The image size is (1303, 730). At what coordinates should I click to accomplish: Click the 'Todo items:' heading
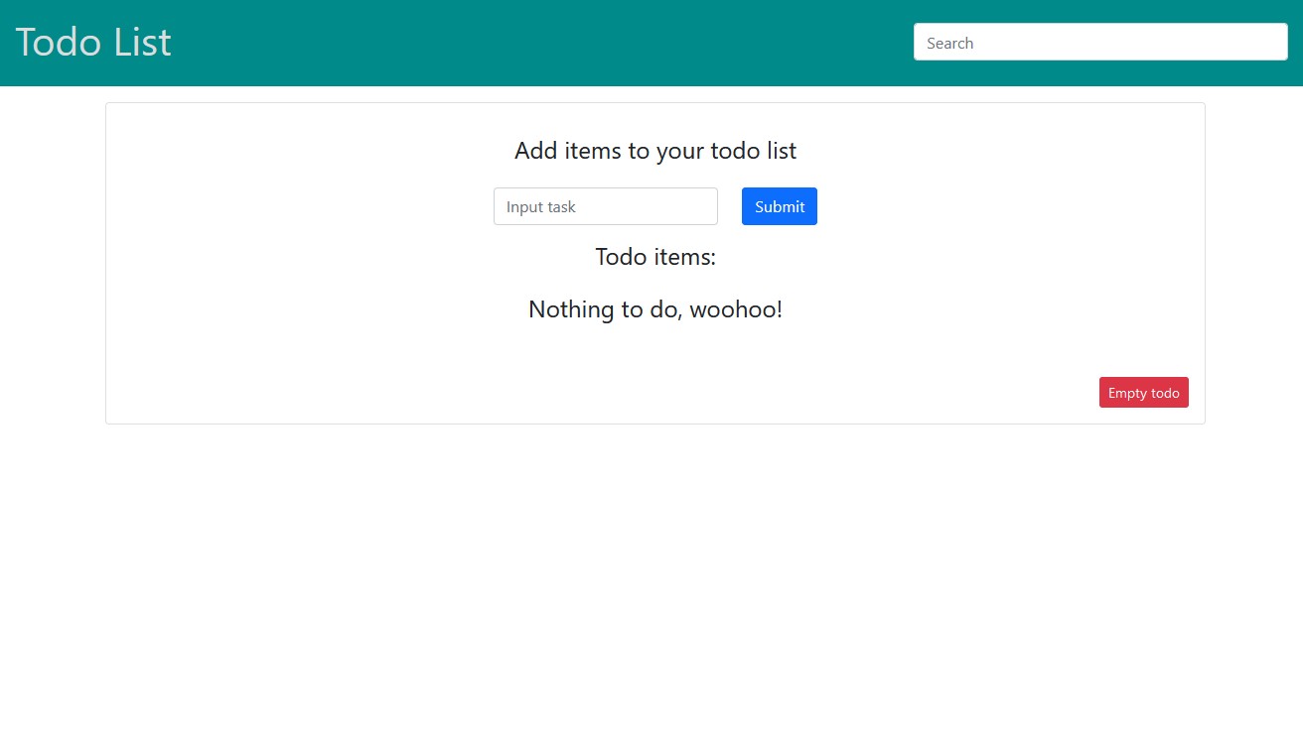click(x=655, y=257)
